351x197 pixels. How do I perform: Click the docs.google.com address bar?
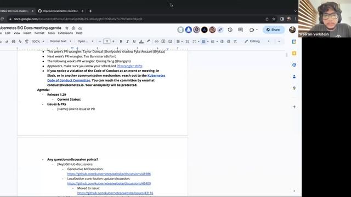coord(134,19)
